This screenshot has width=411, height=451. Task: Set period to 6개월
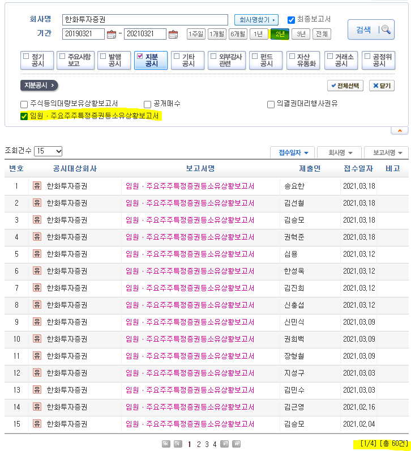click(238, 34)
